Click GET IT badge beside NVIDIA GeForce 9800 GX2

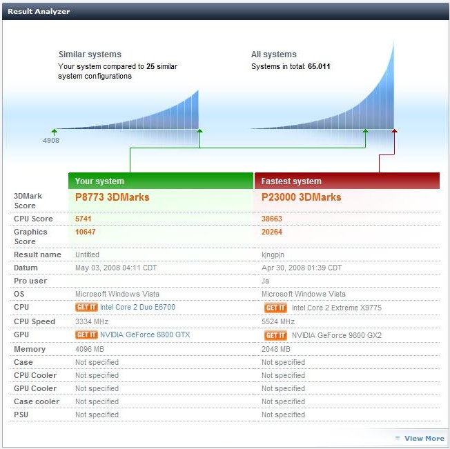pos(275,335)
